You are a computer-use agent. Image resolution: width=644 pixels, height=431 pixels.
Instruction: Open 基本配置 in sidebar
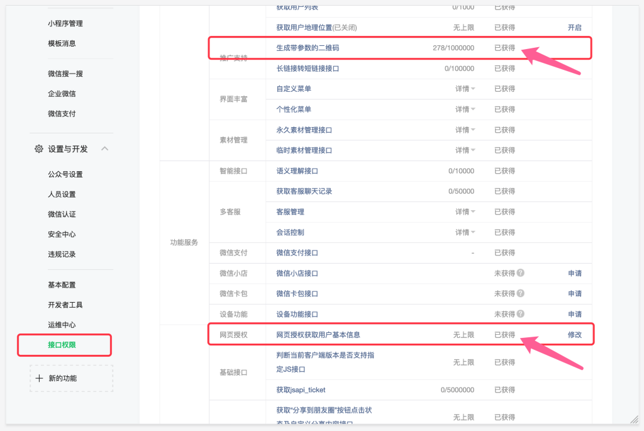point(62,285)
